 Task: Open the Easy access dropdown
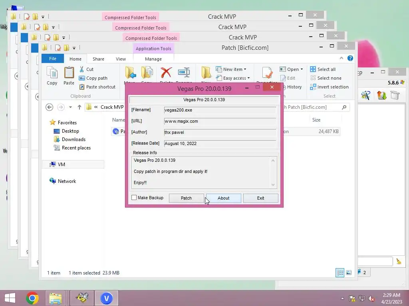click(x=233, y=78)
